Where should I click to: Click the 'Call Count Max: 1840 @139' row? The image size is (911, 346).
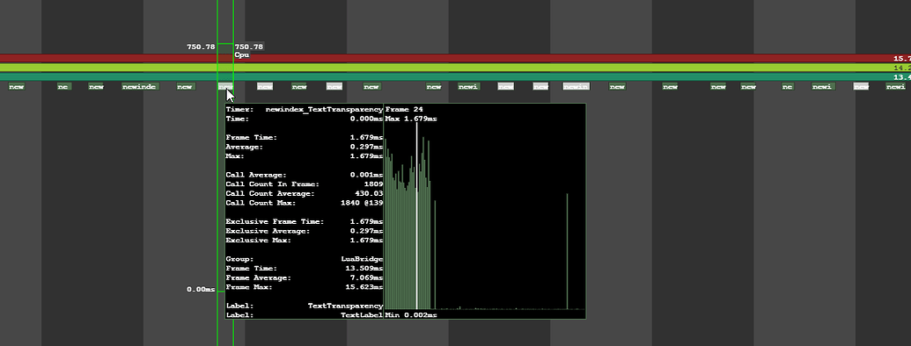tap(305, 203)
